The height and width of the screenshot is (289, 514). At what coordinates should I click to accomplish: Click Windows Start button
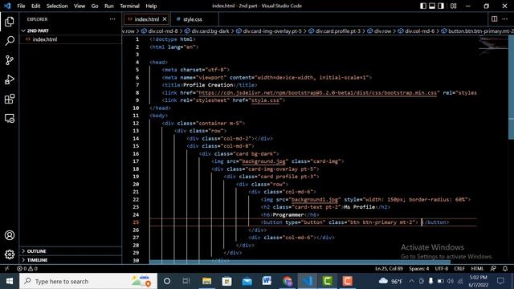pos(10,281)
